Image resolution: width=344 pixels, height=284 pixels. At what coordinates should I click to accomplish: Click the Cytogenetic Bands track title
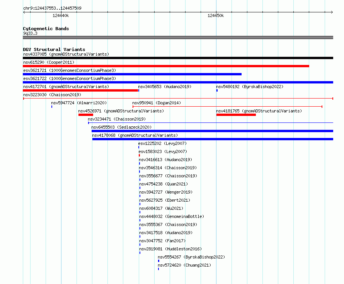46,29
